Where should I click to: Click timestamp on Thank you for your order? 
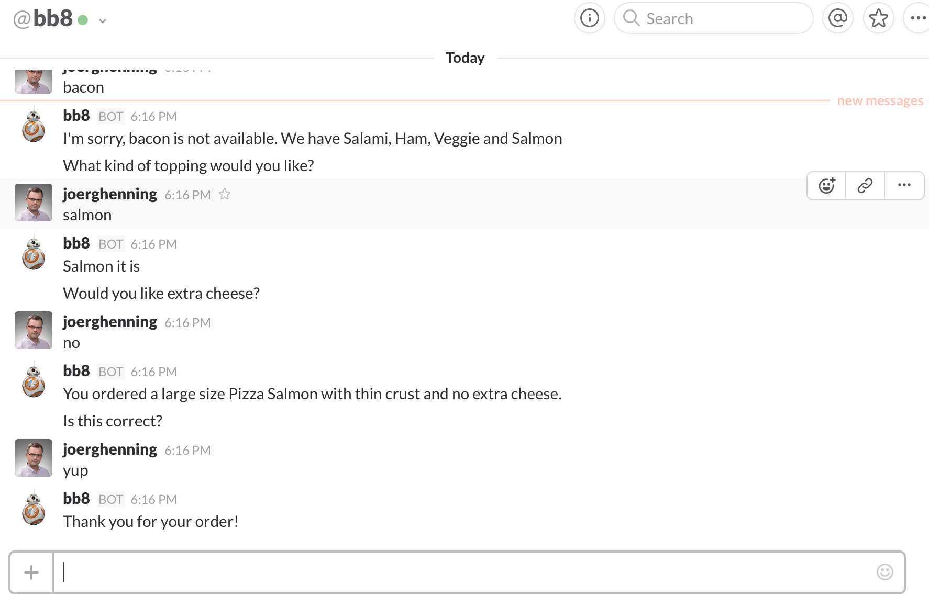click(154, 500)
